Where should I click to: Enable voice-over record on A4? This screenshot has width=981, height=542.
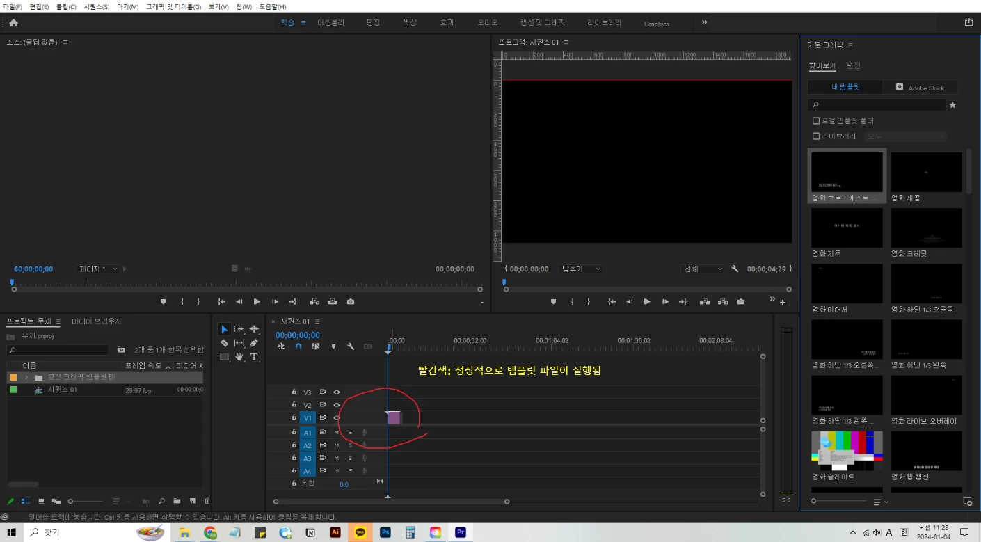tap(364, 471)
